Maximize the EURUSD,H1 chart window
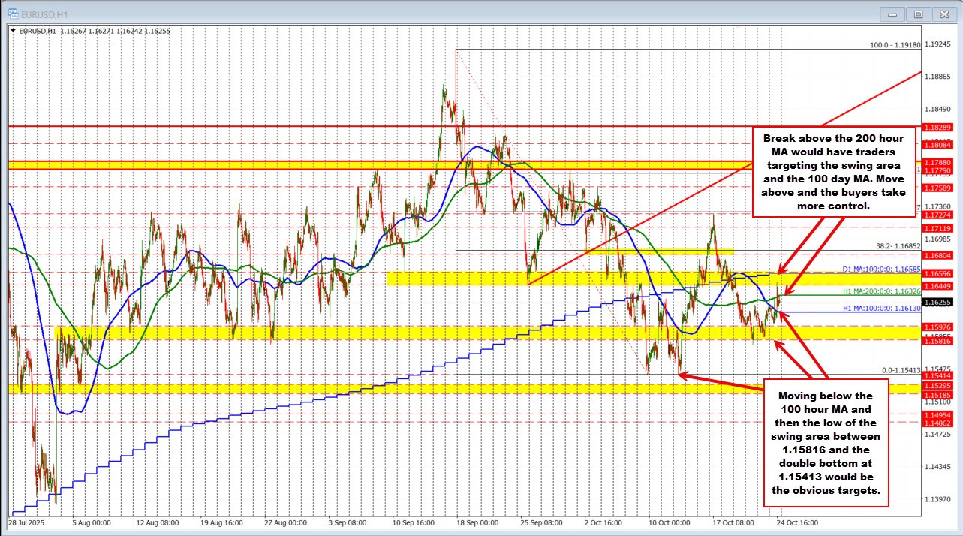This screenshot has width=963, height=536. pyautogui.click(x=918, y=14)
